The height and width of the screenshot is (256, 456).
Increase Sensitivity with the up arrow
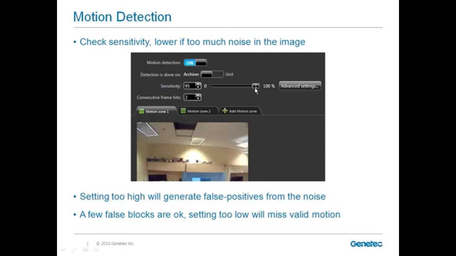point(198,84)
